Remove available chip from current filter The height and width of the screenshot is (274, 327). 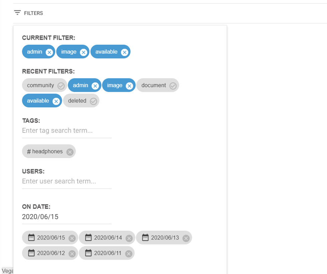(x=124, y=52)
